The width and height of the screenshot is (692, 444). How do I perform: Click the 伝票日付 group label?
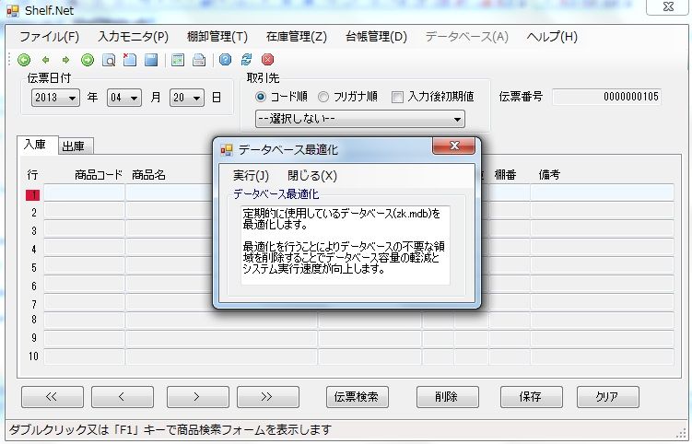pyautogui.click(x=49, y=78)
